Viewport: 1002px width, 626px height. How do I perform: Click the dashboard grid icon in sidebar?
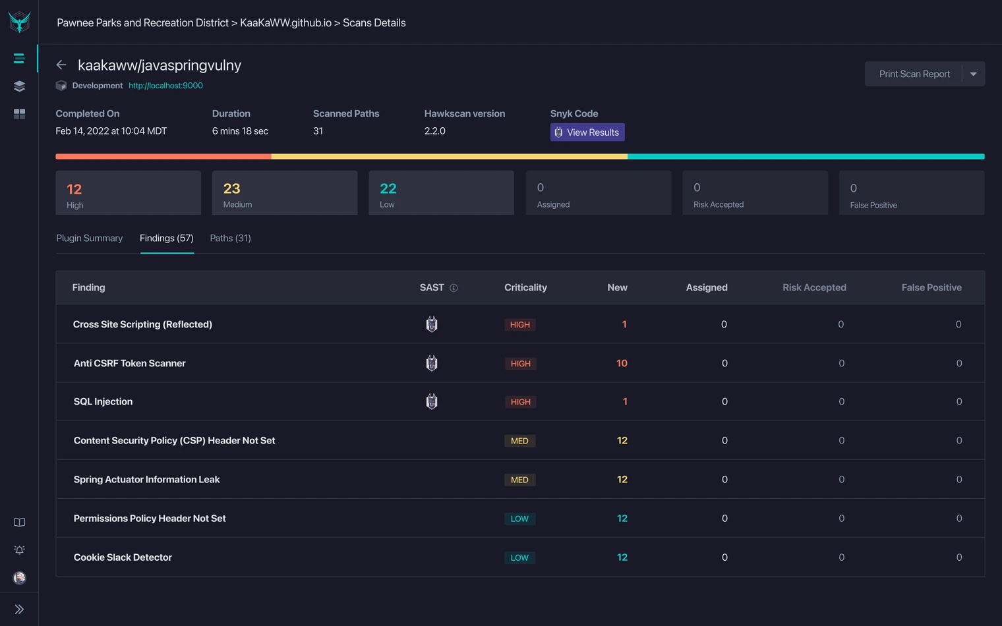[x=19, y=113]
